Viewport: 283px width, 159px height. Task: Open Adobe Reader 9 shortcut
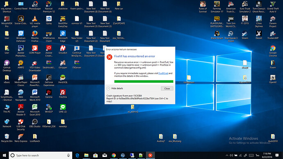click(21, 110)
